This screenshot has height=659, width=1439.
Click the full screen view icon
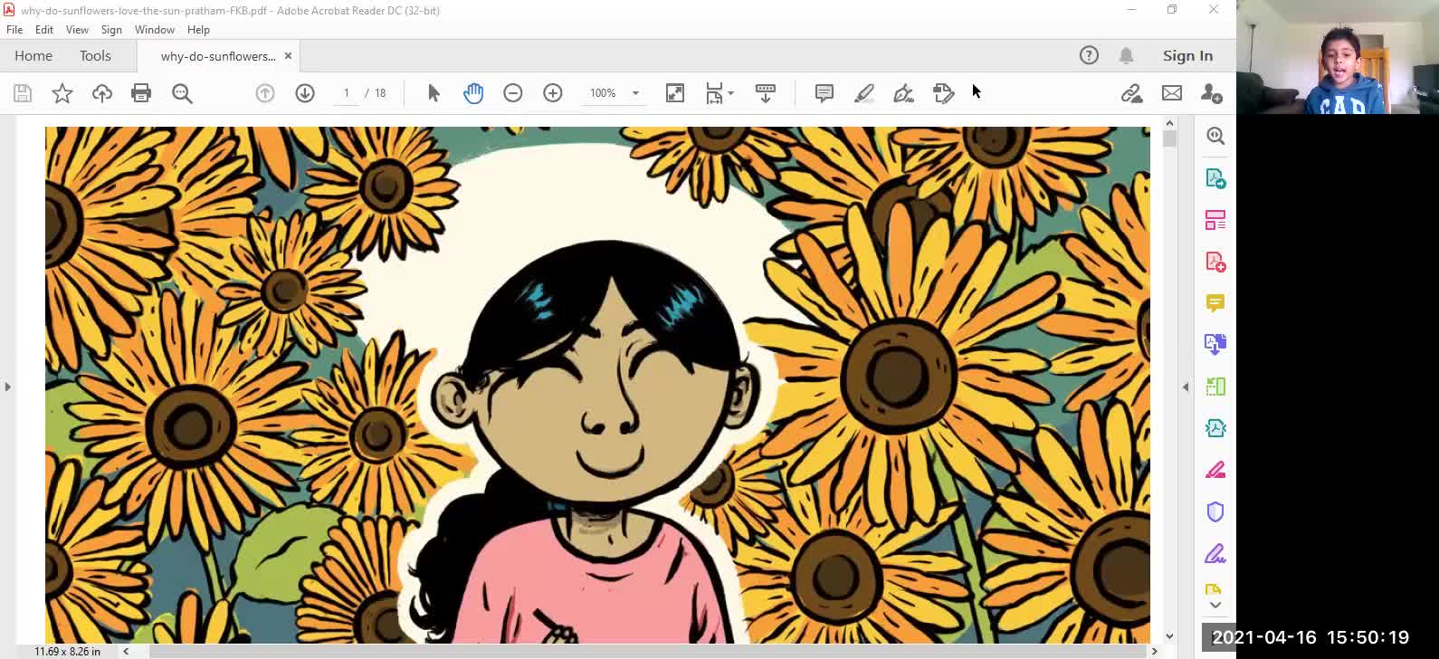click(675, 93)
